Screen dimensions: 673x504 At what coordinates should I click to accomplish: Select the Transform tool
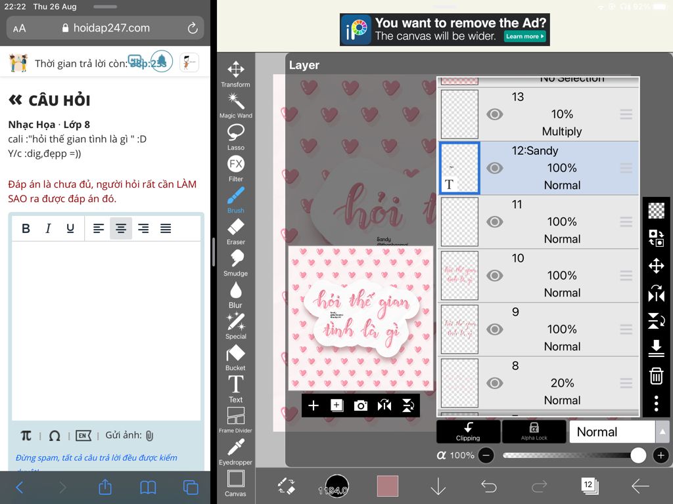[x=236, y=73]
